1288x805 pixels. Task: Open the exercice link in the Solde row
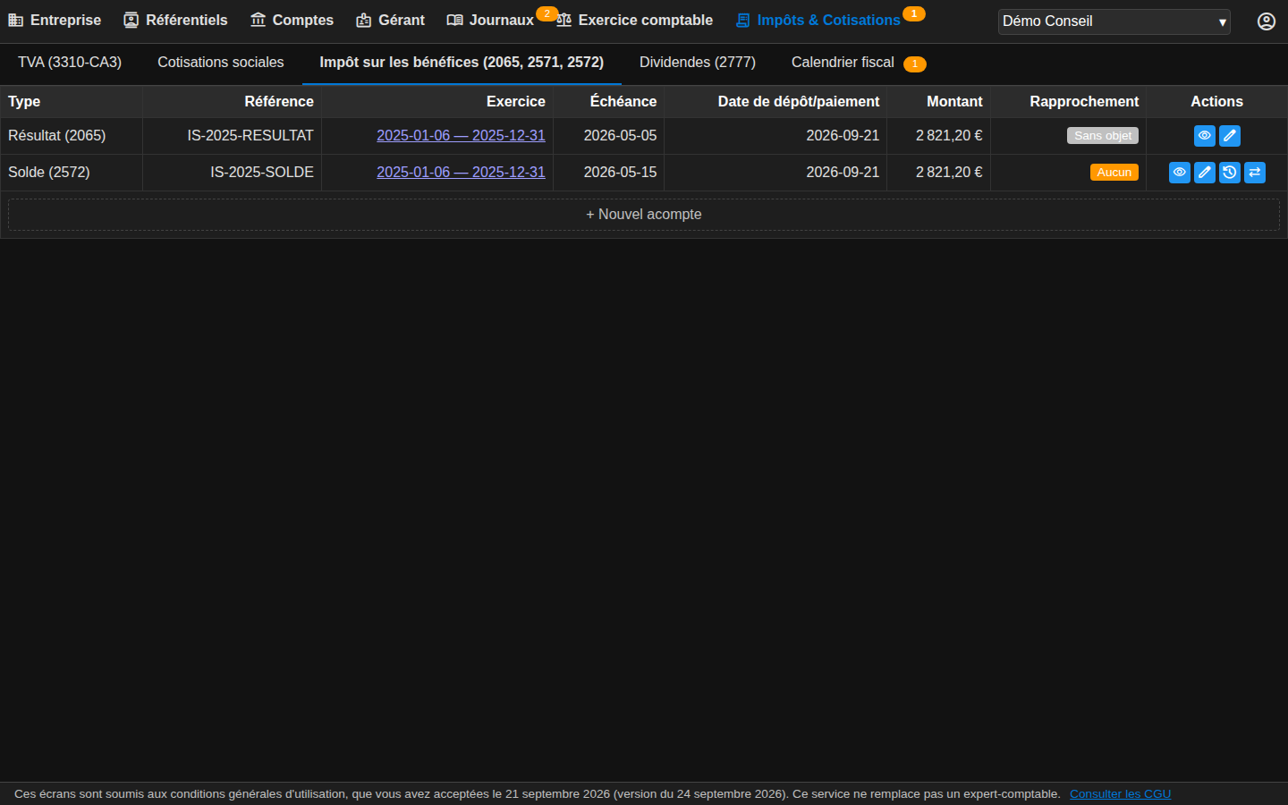point(461,173)
